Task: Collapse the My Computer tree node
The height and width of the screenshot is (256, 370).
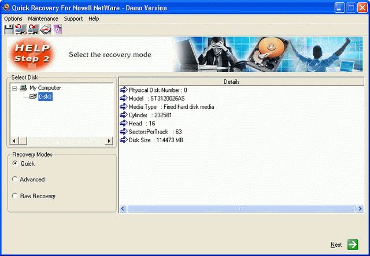Action: click(14, 88)
